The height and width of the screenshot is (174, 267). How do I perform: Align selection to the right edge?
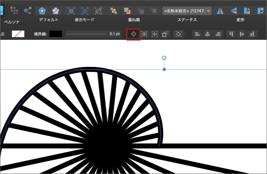coord(218,34)
